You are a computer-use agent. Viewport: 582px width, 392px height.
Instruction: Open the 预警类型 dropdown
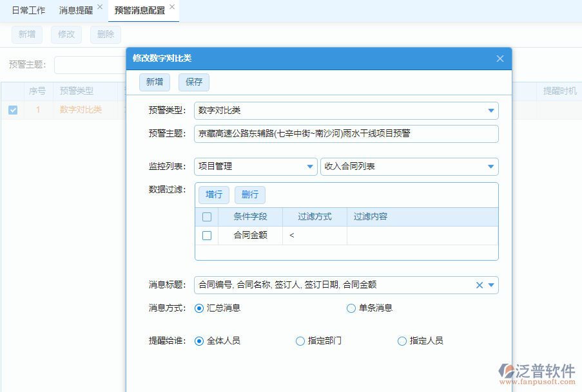point(492,110)
